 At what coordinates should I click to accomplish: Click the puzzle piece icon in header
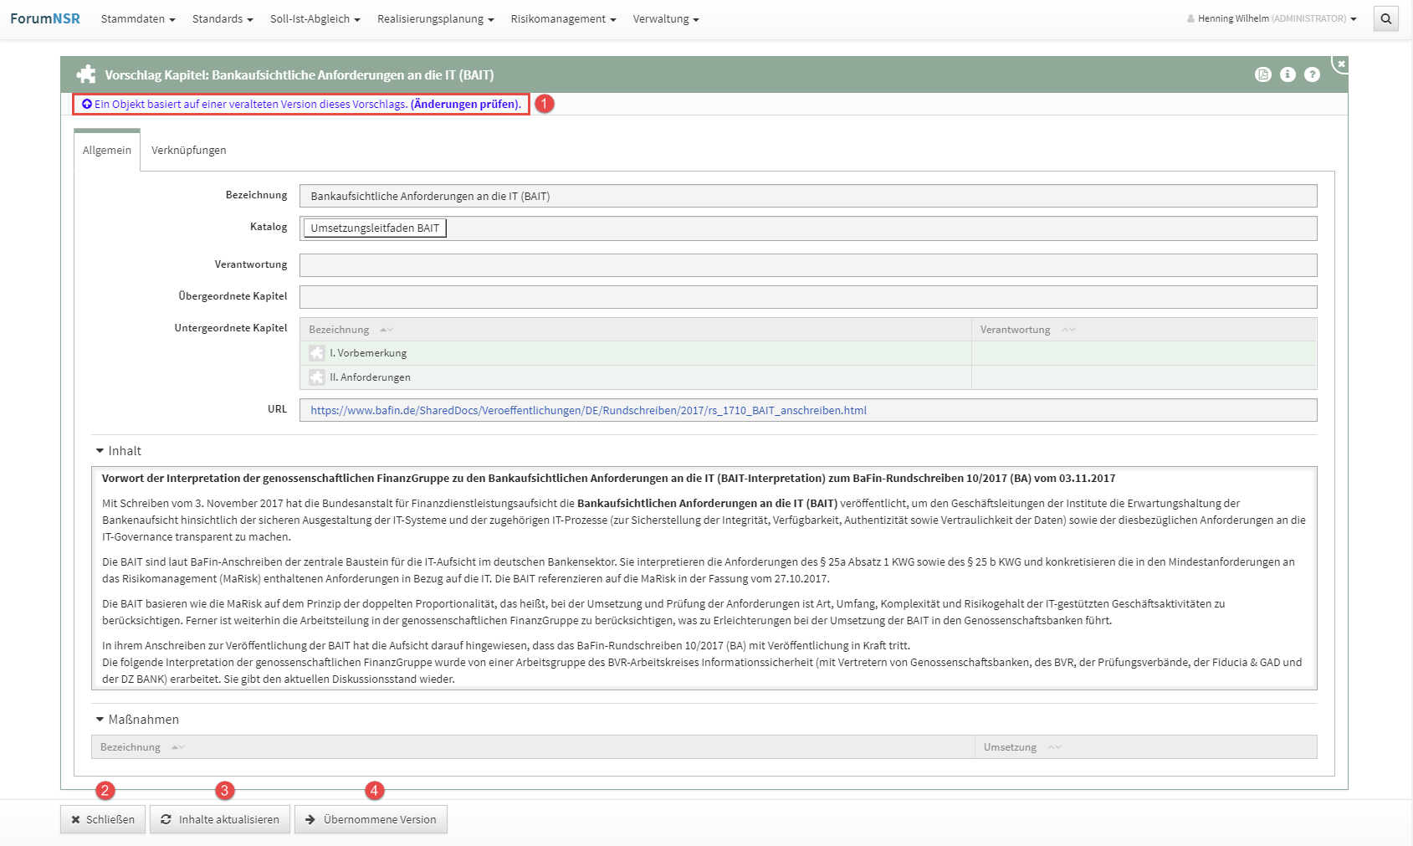[86, 74]
